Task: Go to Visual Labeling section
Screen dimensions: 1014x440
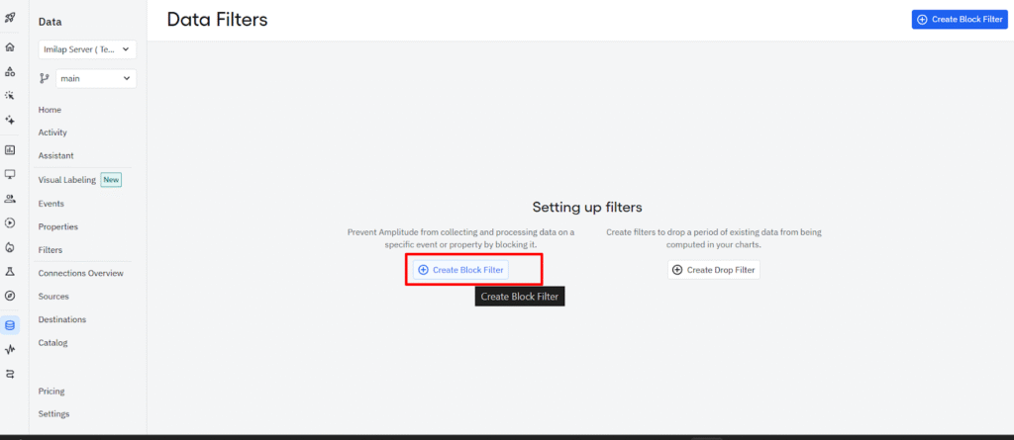Action: coord(67,180)
